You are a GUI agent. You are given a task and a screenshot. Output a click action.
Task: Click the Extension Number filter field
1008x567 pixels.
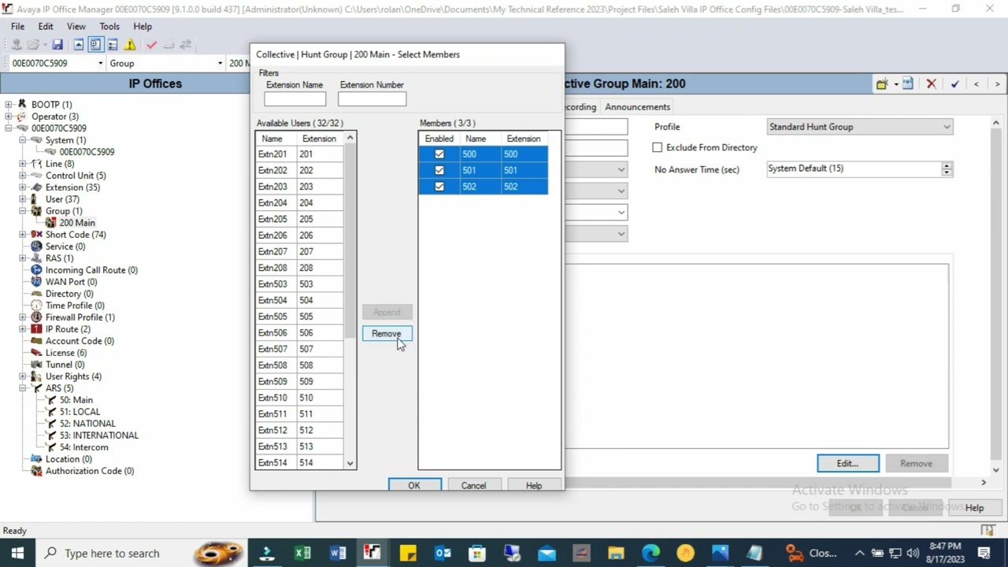tap(372, 98)
